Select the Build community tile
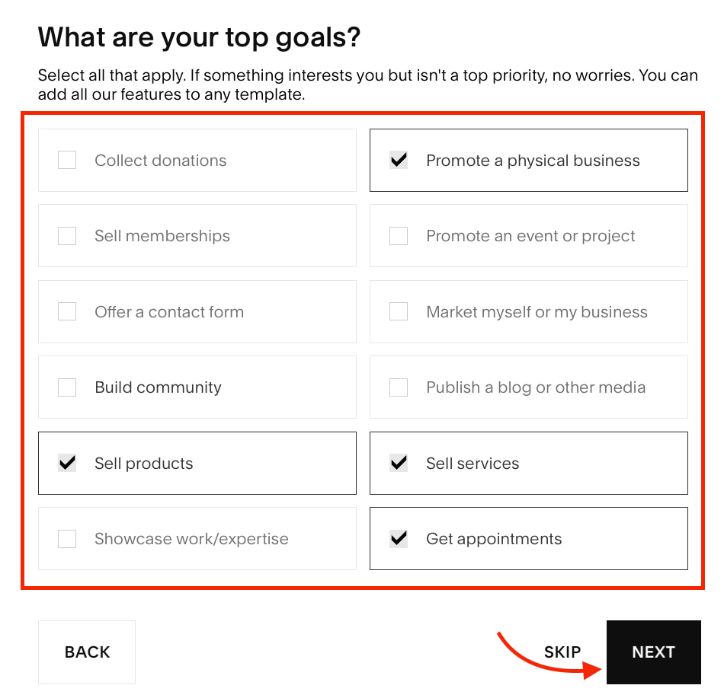The width and height of the screenshot is (724, 698). click(x=197, y=387)
